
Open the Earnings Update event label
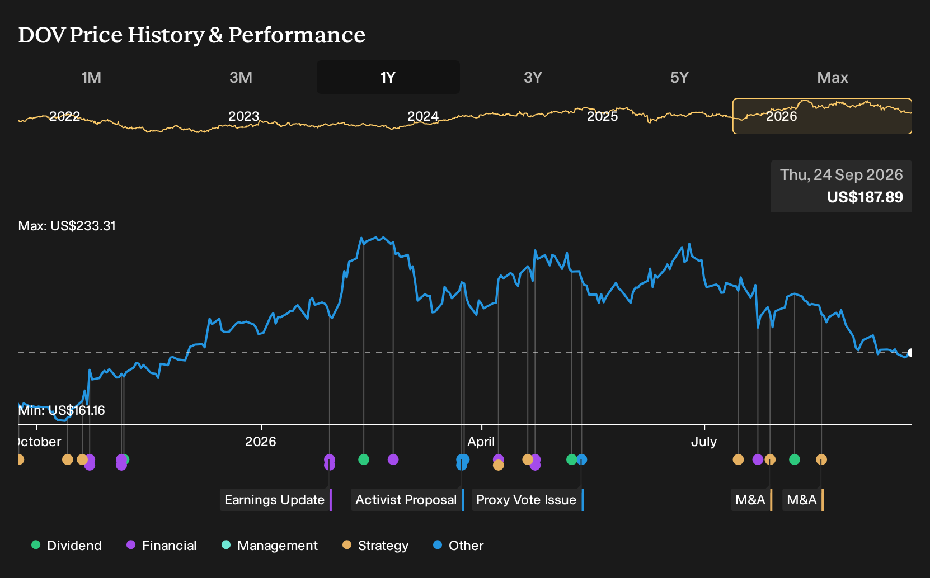coord(276,500)
